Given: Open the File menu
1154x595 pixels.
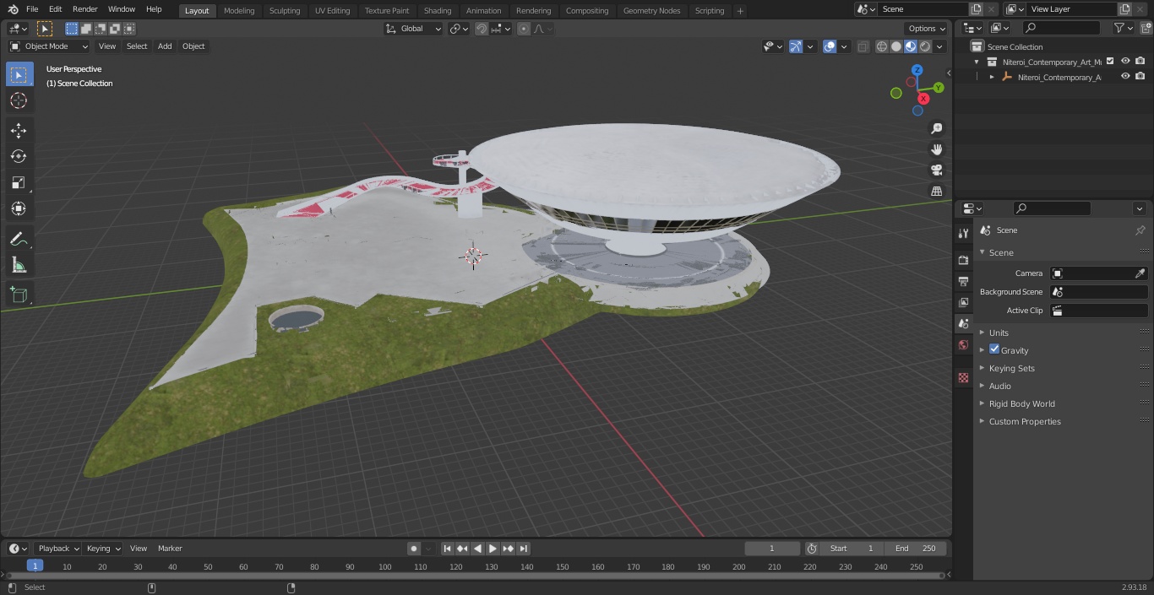Looking at the screenshot, I should (32, 9).
